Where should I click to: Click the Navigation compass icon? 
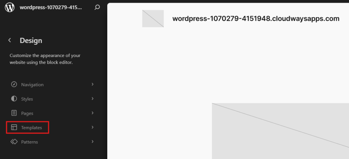point(14,85)
